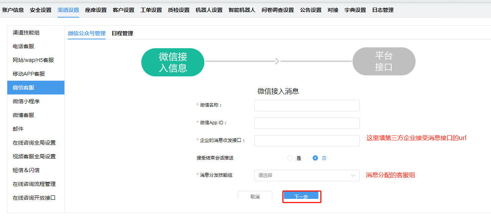491x218 pixels.
Task: Open the 智能机器人 top menu
Action: click(x=242, y=10)
